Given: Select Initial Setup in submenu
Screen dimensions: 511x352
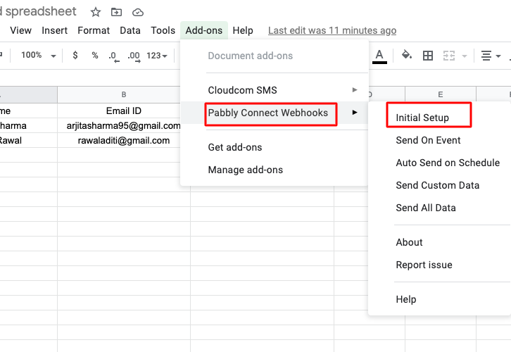Looking at the screenshot, I should coord(440,118).
